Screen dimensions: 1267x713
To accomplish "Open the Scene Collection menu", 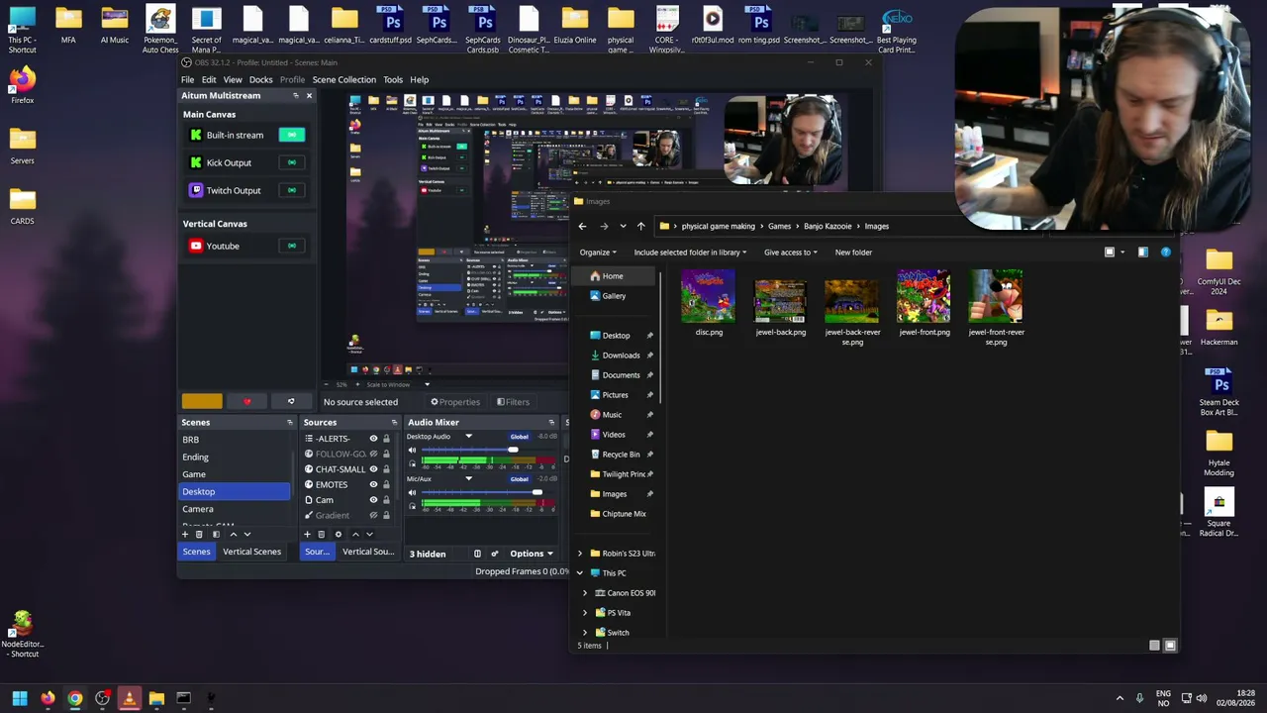I will (x=344, y=79).
